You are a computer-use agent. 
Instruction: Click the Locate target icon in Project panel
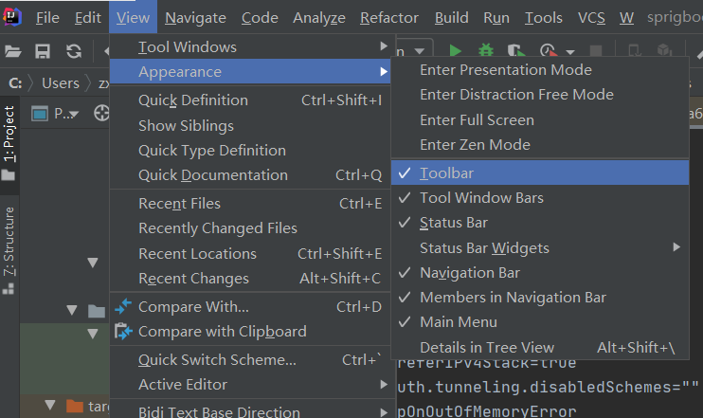(x=100, y=114)
